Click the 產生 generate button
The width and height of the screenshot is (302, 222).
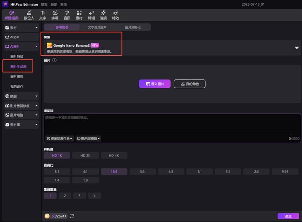288,216
